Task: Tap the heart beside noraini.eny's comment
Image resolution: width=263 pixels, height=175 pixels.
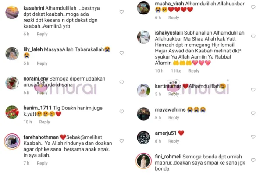Action: (121, 82)
